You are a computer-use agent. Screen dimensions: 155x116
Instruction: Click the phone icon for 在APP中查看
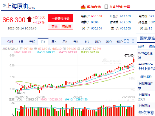point(106,7)
